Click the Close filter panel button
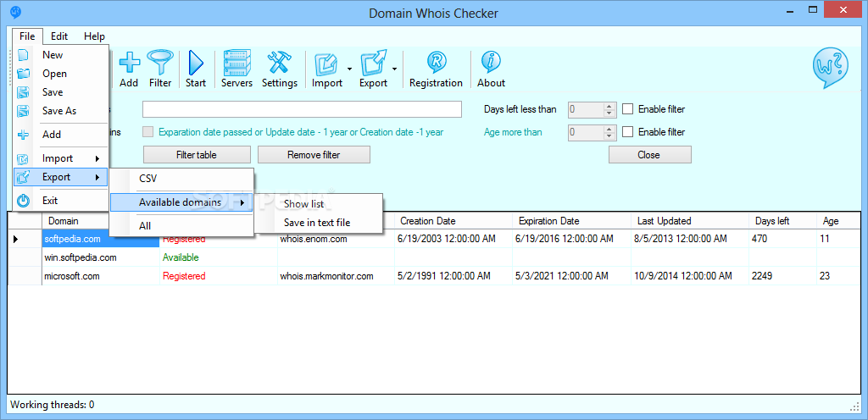 pos(650,155)
